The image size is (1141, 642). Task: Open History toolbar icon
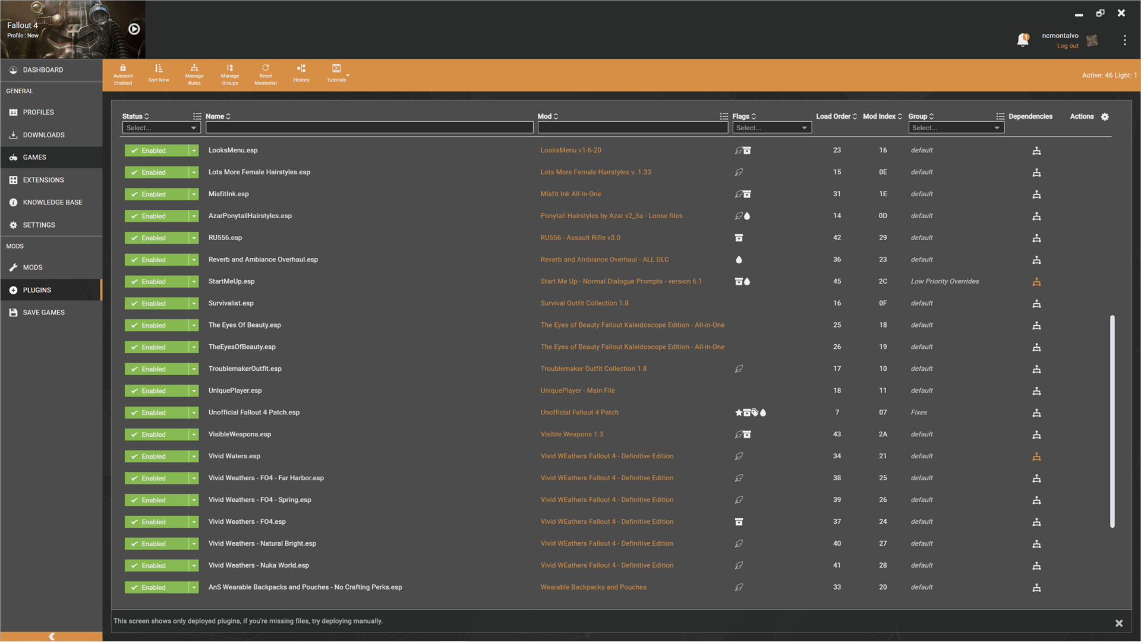click(x=301, y=68)
